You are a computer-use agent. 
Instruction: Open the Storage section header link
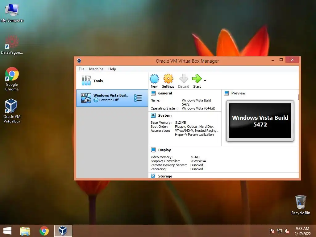click(165, 176)
